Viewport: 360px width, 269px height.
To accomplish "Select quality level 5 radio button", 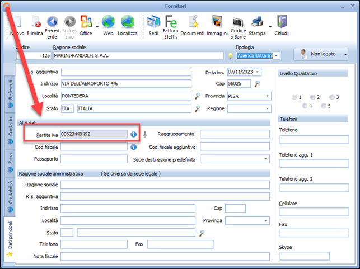I will tap(324, 106).
